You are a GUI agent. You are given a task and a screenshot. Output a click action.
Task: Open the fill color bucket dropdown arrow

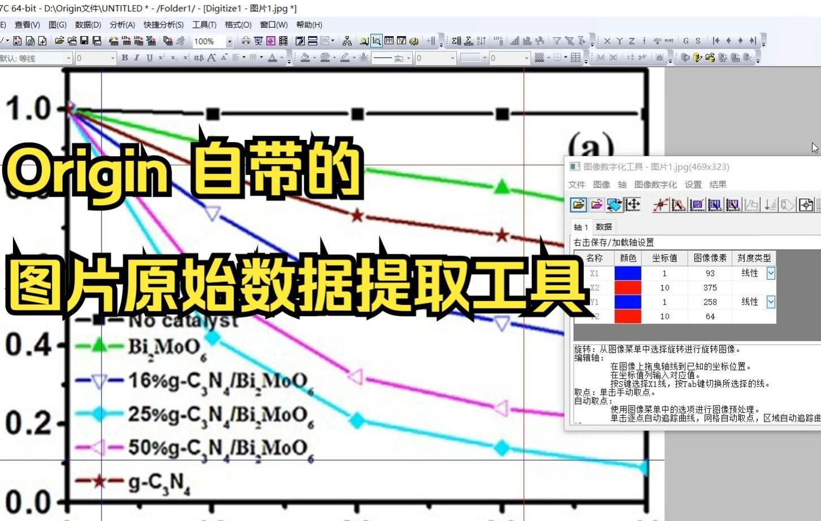[x=315, y=58]
